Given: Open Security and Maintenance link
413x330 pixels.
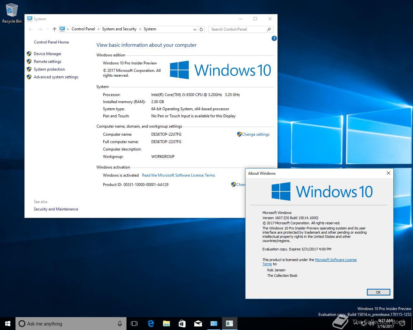Looking at the screenshot, I should coord(56,209).
